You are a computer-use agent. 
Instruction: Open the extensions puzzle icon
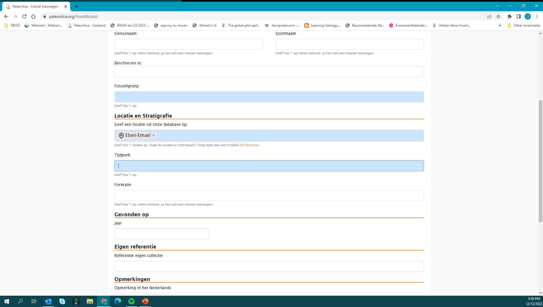[x=510, y=16]
